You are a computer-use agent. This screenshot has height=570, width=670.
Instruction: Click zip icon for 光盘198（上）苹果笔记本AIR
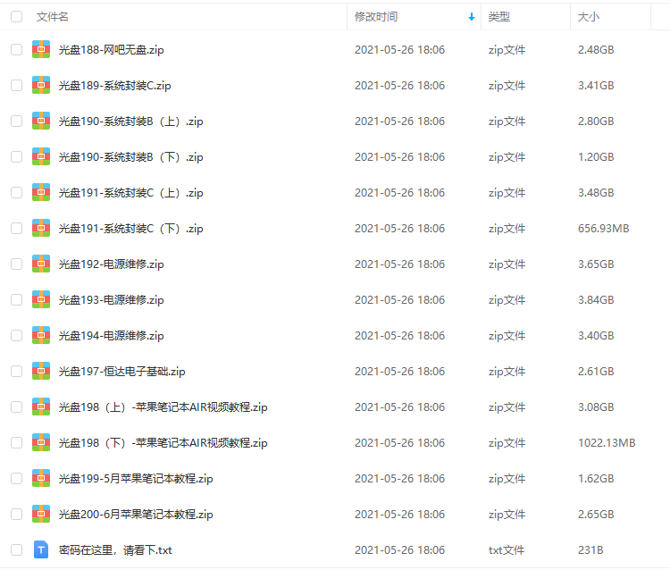(x=41, y=407)
